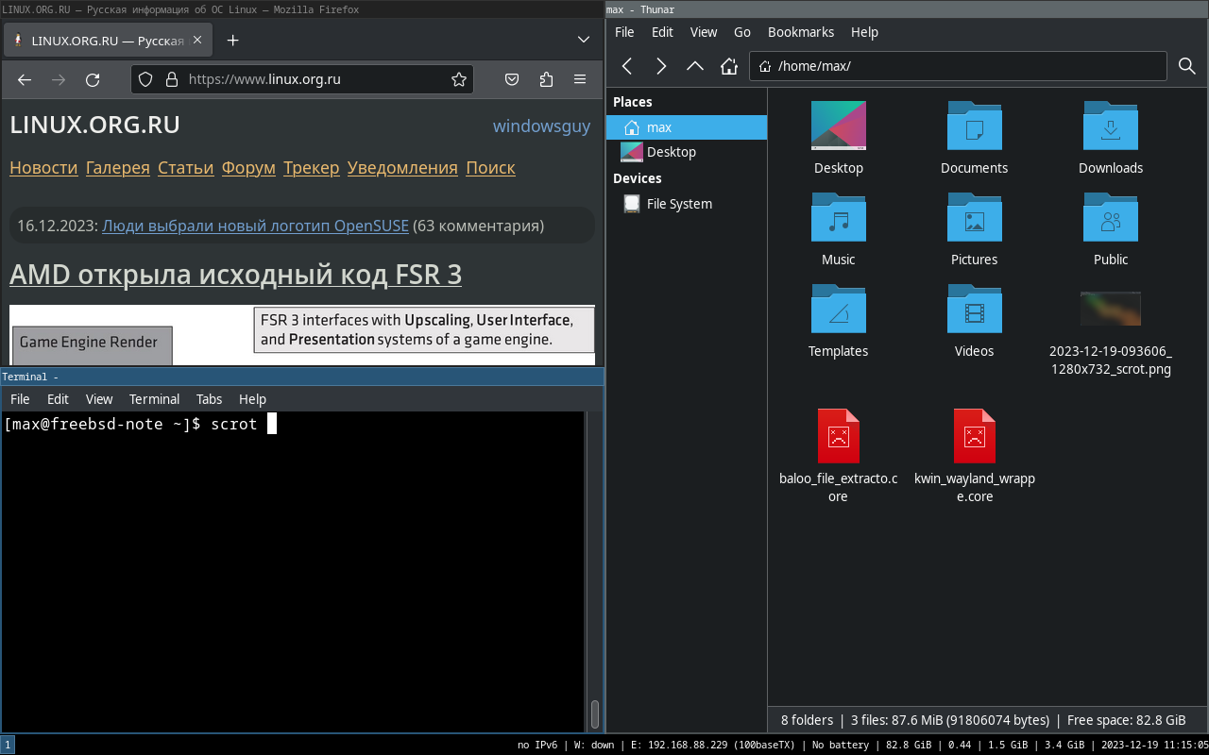
Task: Open Terminal File menu
Action: tap(20, 399)
